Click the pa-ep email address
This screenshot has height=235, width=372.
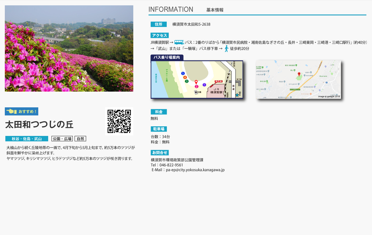(195, 170)
